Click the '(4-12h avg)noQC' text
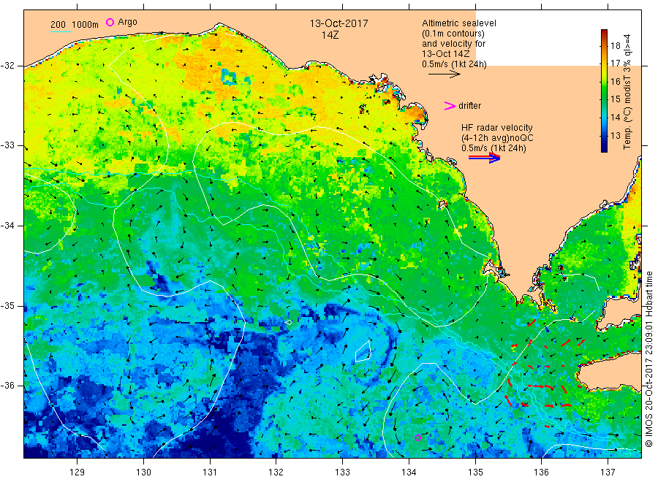This screenshot has height=482, width=658. (x=497, y=138)
